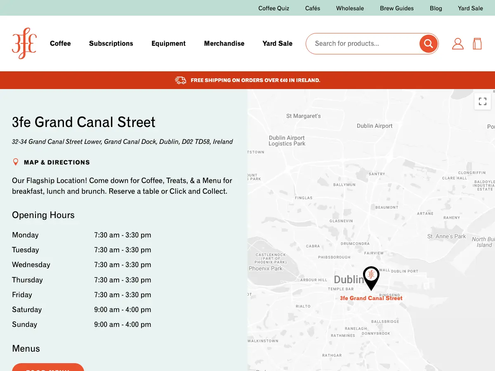Screen dimensions: 495x371
Task: Toggle fullscreen map view
Action: (483, 101)
